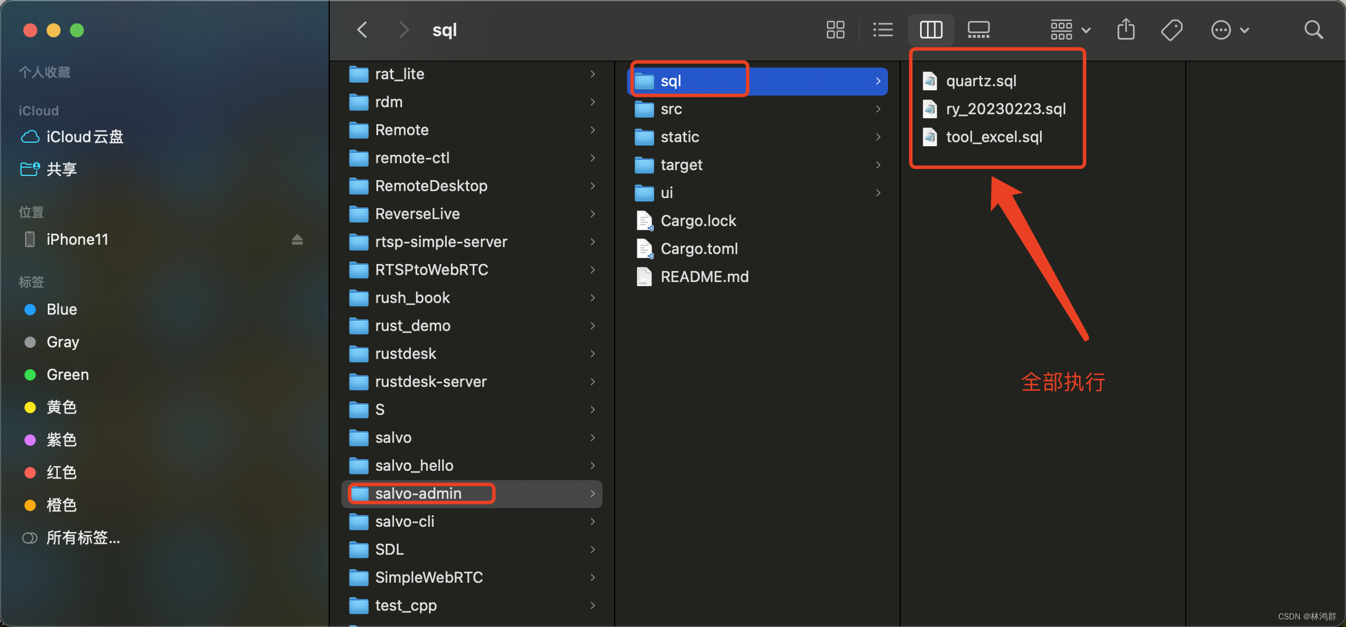The height and width of the screenshot is (627, 1346).
Task: Navigate back with the back arrow
Action: [x=362, y=30]
